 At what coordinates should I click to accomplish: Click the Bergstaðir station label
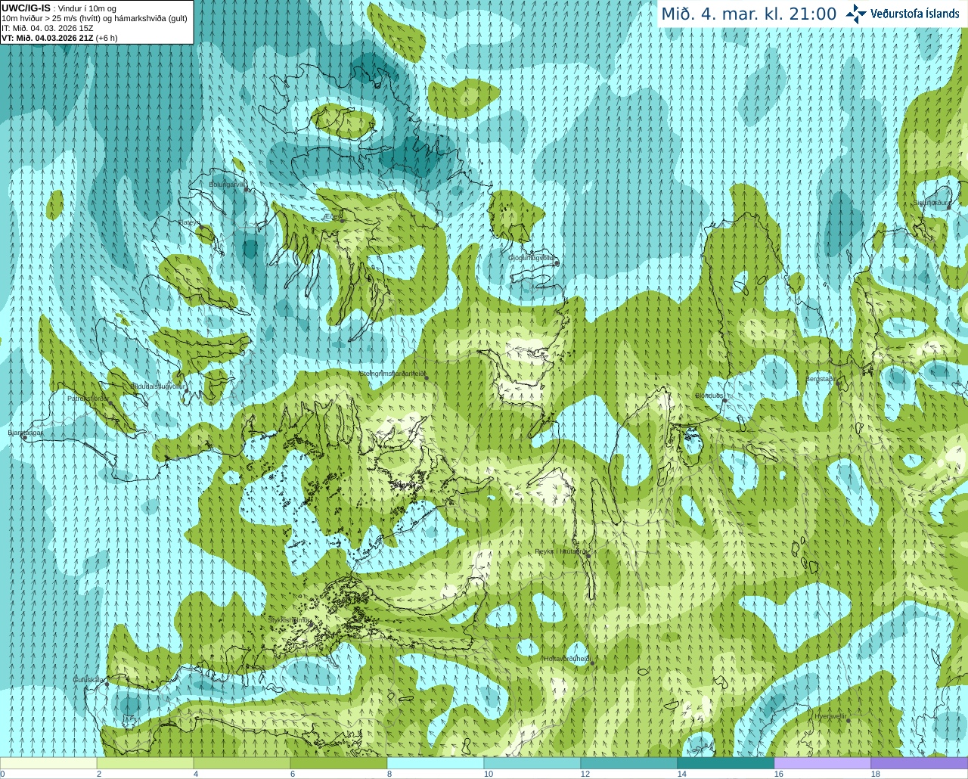[x=820, y=379]
